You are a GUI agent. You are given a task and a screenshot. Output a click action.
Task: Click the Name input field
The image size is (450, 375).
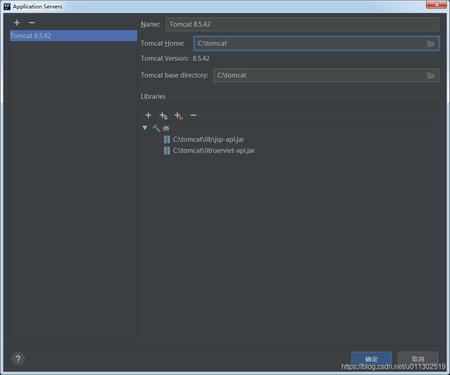point(302,24)
